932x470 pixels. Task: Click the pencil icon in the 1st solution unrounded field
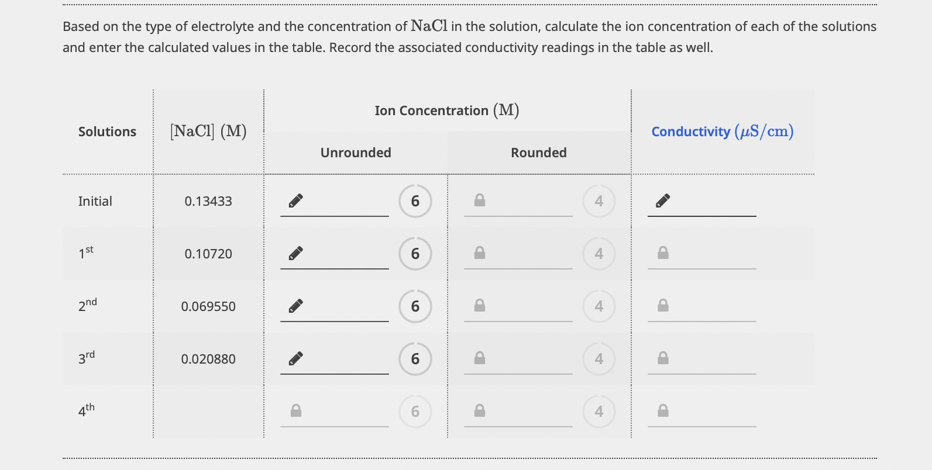(296, 254)
